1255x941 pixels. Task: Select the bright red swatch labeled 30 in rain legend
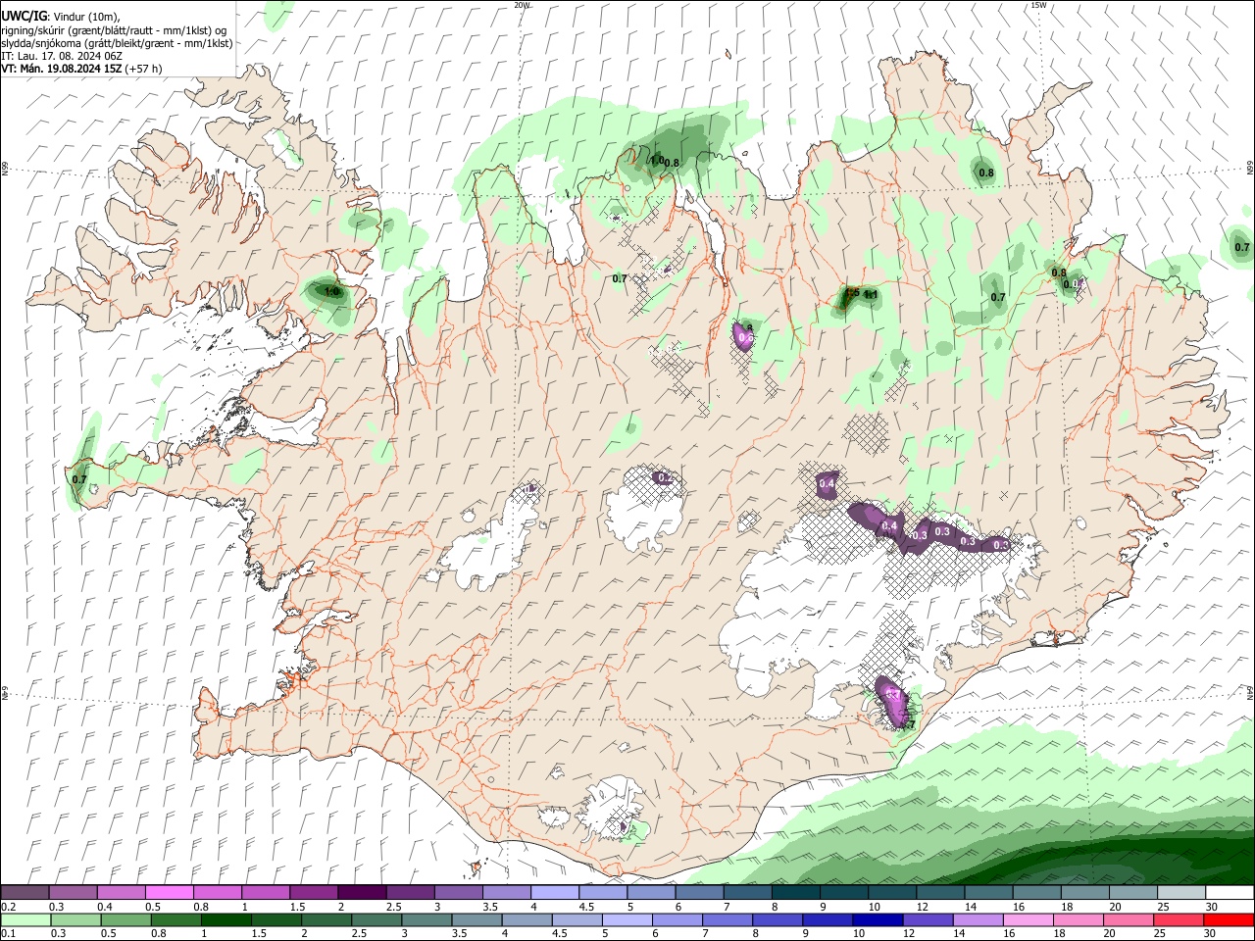(1229, 920)
